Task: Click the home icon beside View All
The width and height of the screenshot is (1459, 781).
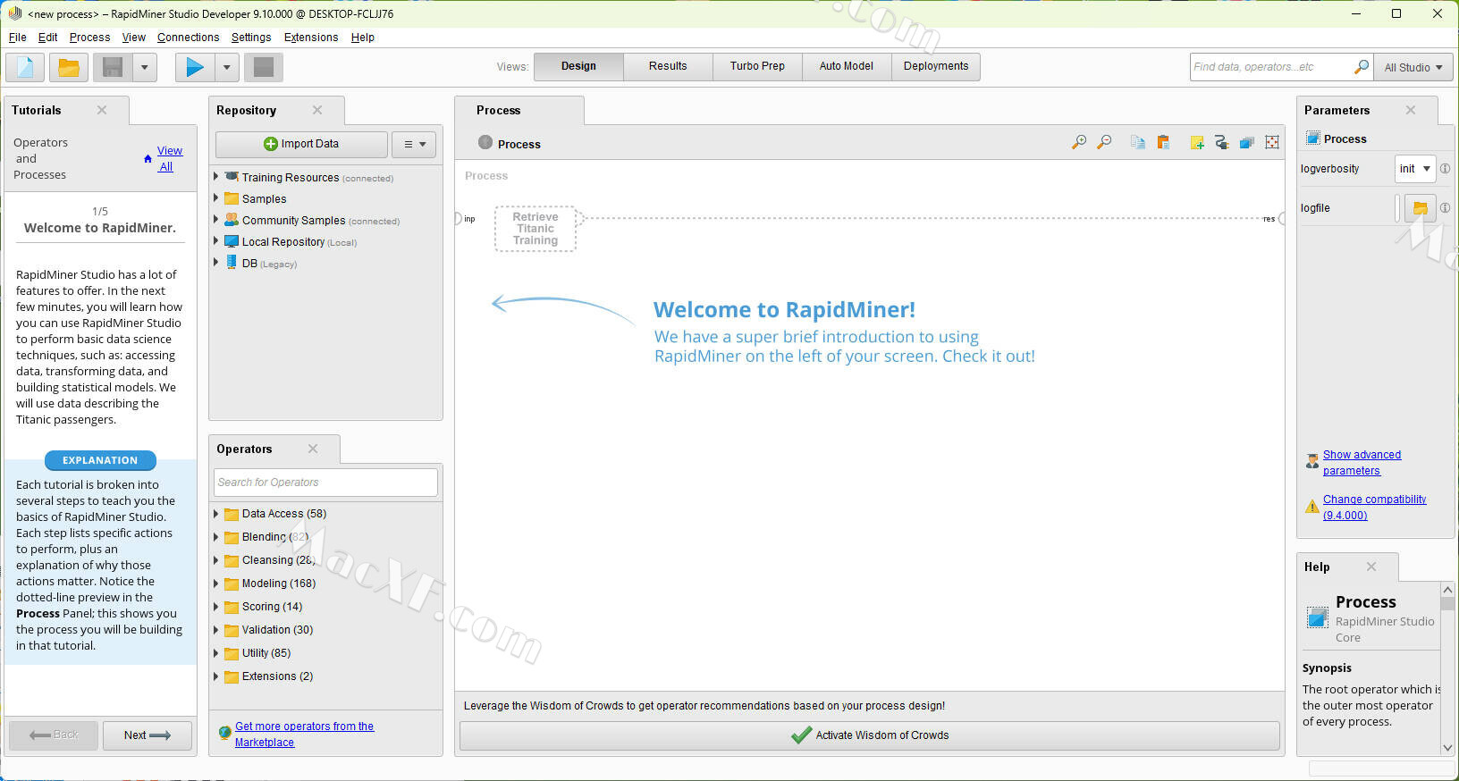Action: [x=148, y=159]
